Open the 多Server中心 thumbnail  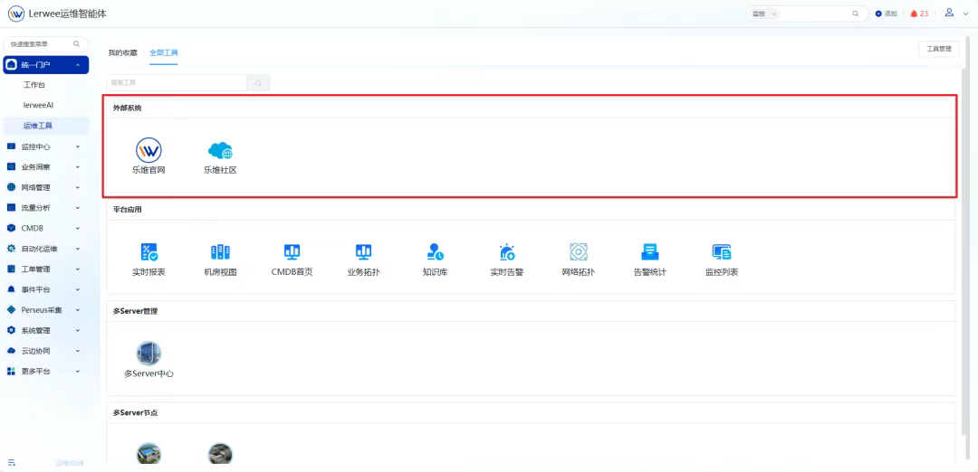click(x=149, y=354)
